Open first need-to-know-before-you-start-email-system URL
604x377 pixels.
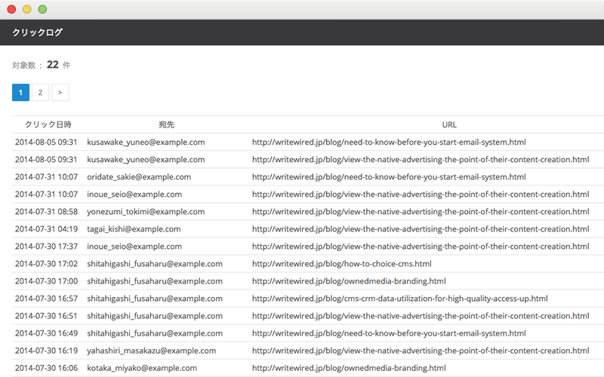coord(389,142)
